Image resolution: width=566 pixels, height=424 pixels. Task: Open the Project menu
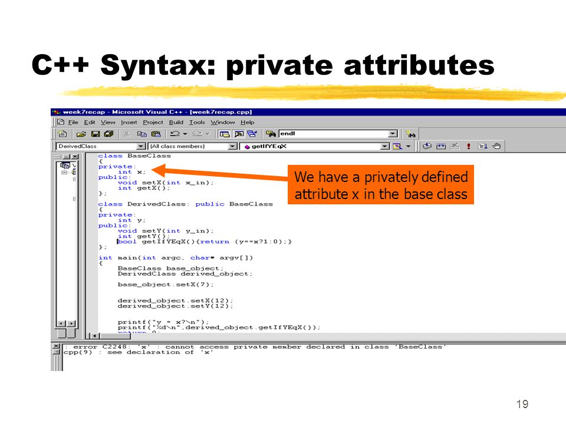click(153, 122)
